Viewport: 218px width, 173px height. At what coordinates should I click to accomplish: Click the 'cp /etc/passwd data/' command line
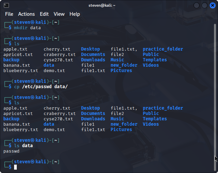pyautogui.click(x=41, y=86)
